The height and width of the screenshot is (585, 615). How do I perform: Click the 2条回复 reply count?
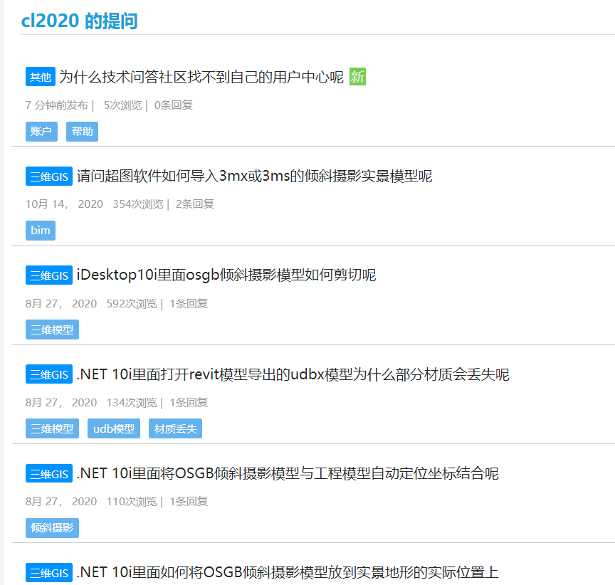(x=194, y=204)
